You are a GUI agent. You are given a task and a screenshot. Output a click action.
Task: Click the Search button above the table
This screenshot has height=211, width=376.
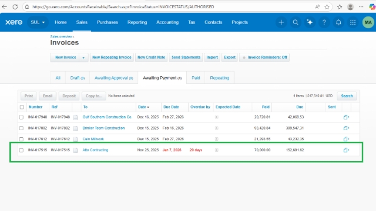click(347, 96)
